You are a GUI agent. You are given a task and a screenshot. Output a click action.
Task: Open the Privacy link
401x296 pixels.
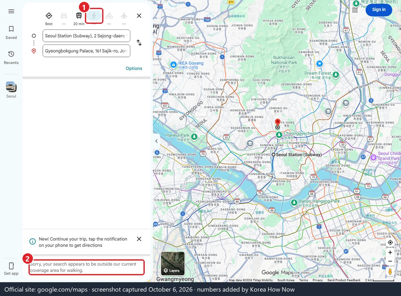point(317,280)
